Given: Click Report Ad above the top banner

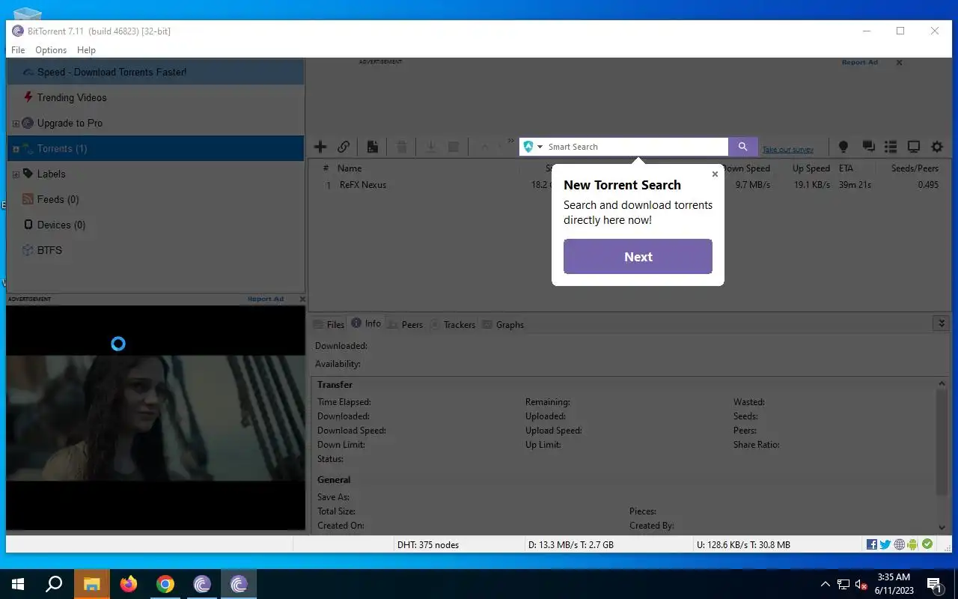Looking at the screenshot, I should click(859, 62).
